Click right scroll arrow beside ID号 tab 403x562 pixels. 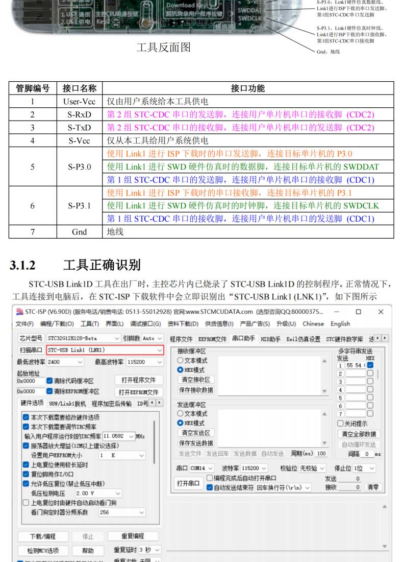coord(160,403)
